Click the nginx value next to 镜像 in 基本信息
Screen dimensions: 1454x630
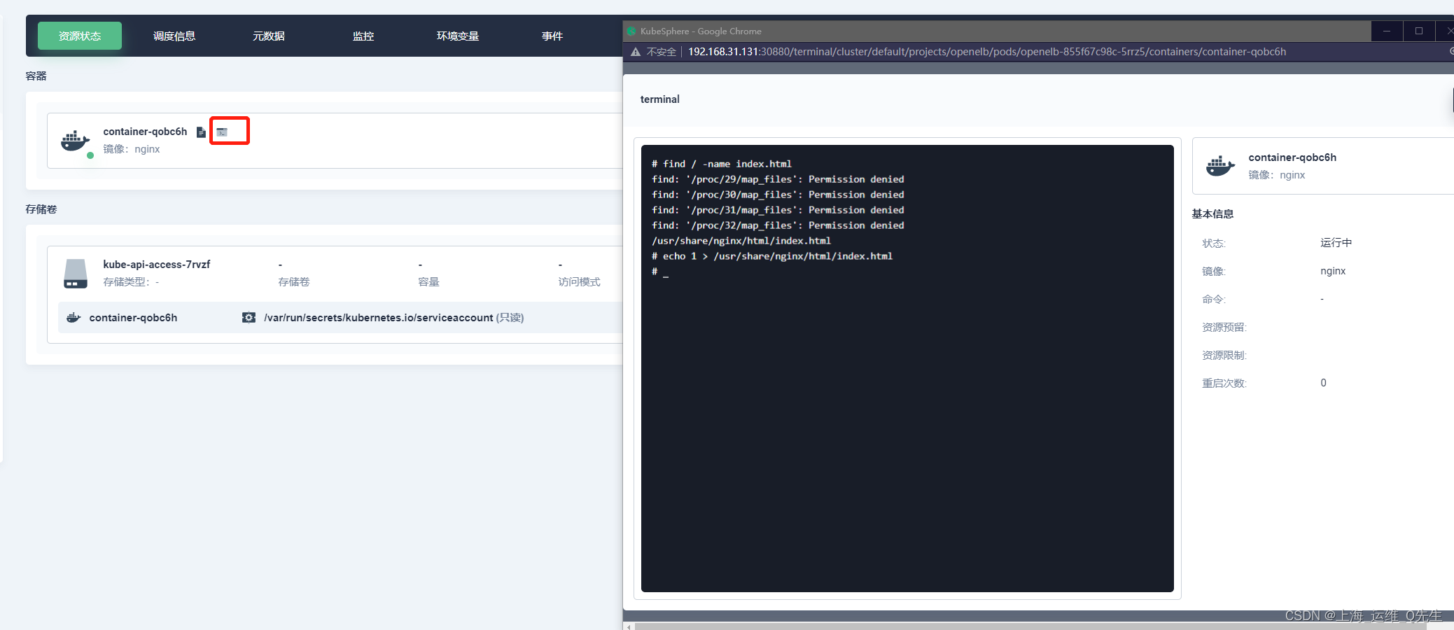(1333, 271)
